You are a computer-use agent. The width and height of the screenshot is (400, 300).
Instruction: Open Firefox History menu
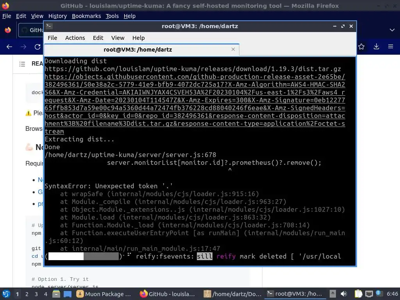coord(57,16)
